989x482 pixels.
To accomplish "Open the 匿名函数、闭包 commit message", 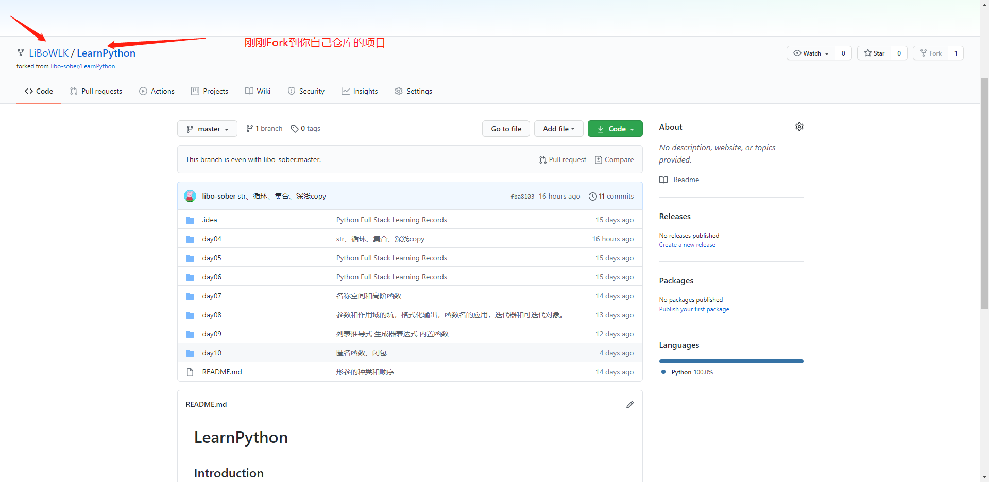I will pyautogui.click(x=362, y=353).
